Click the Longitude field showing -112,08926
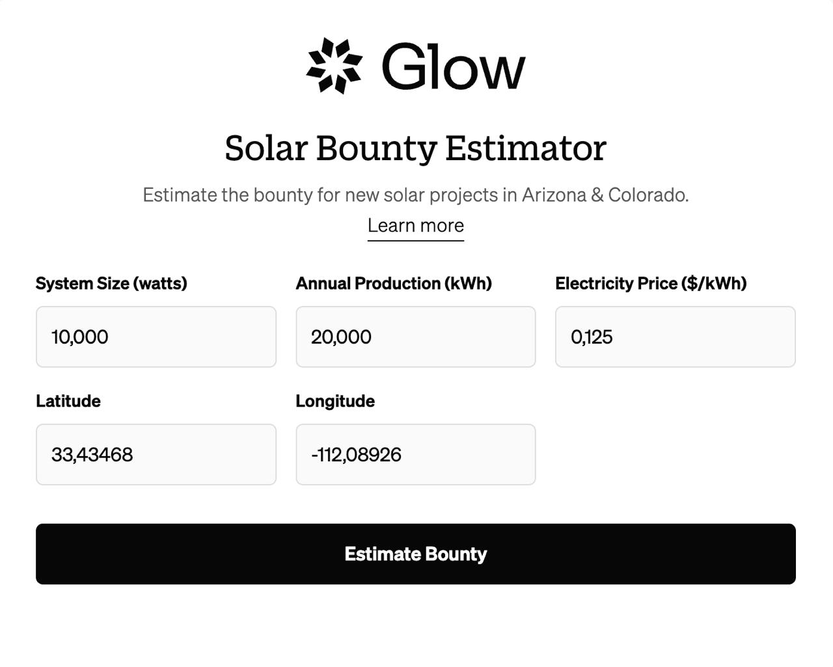 (415, 454)
